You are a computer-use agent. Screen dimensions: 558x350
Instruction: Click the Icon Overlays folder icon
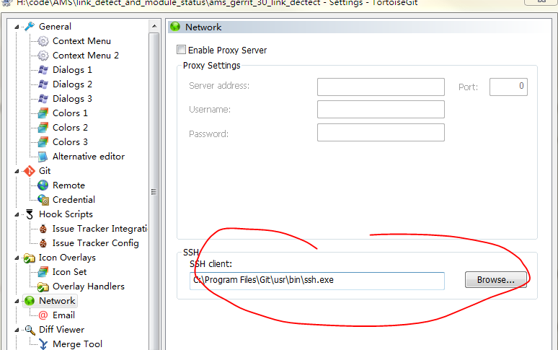pos(30,258)
